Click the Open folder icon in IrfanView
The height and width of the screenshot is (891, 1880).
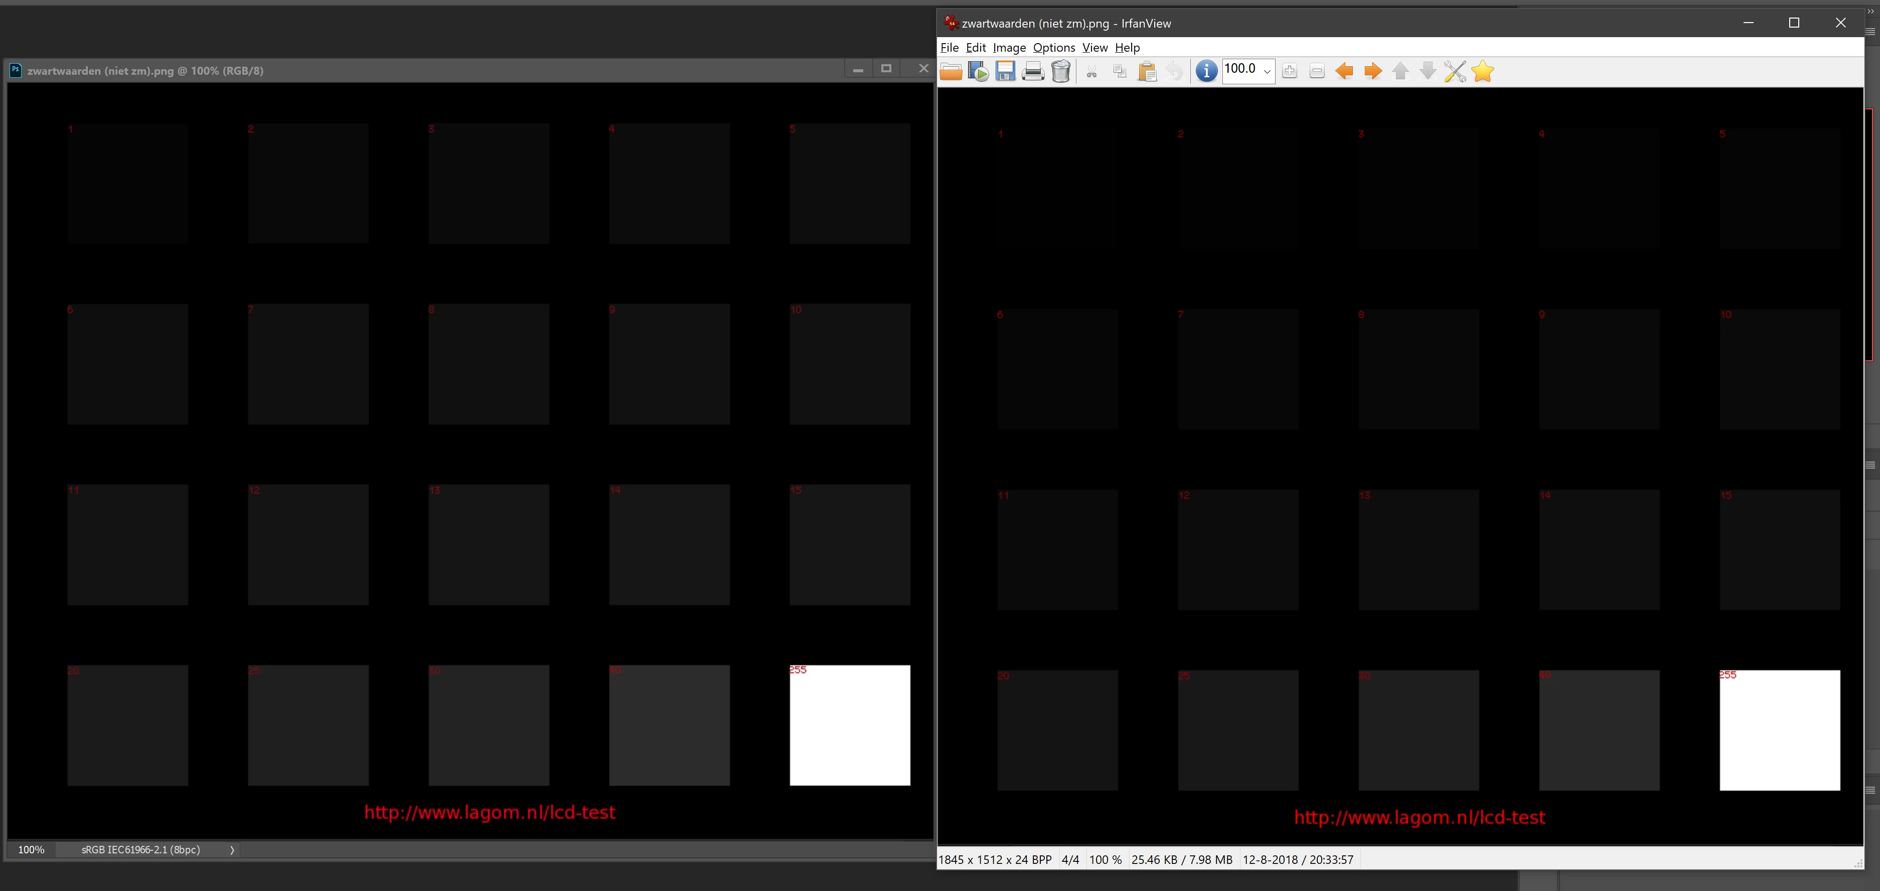point(950,72)
